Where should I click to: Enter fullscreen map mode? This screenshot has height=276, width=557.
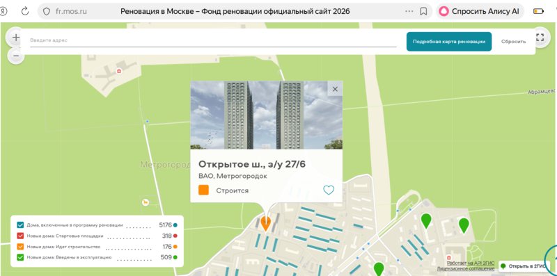(x=540, y=38)
